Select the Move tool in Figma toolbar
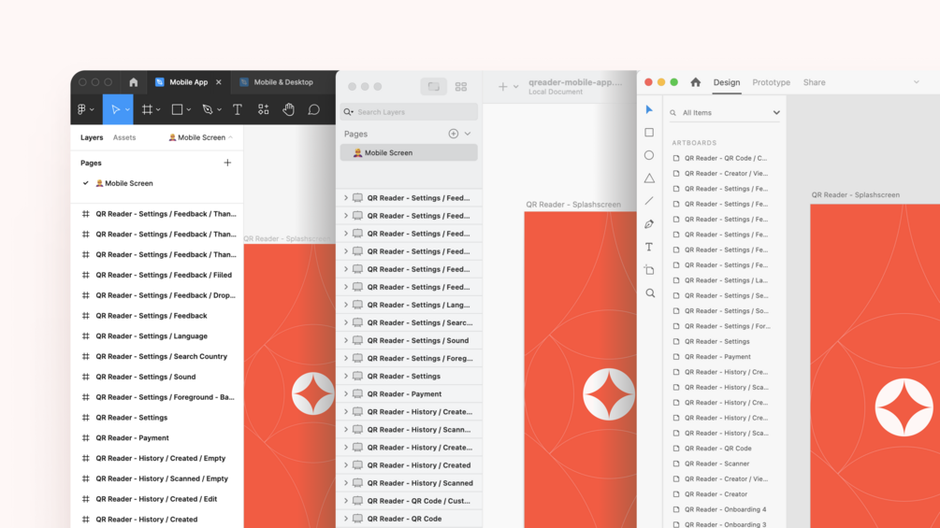Image resolution: width=940 pixels, height=528 pixels. click(115, 109)
